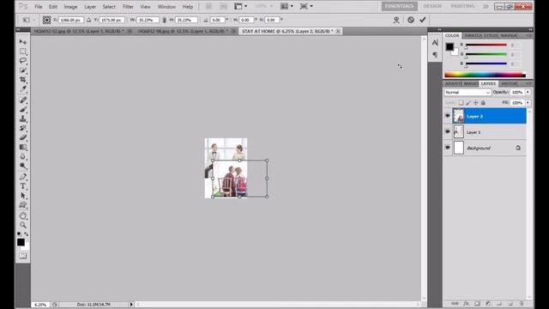Viewport: 549px width, 309px height.
Task: Open the Layers panel options menu
Action: (528, 83)
